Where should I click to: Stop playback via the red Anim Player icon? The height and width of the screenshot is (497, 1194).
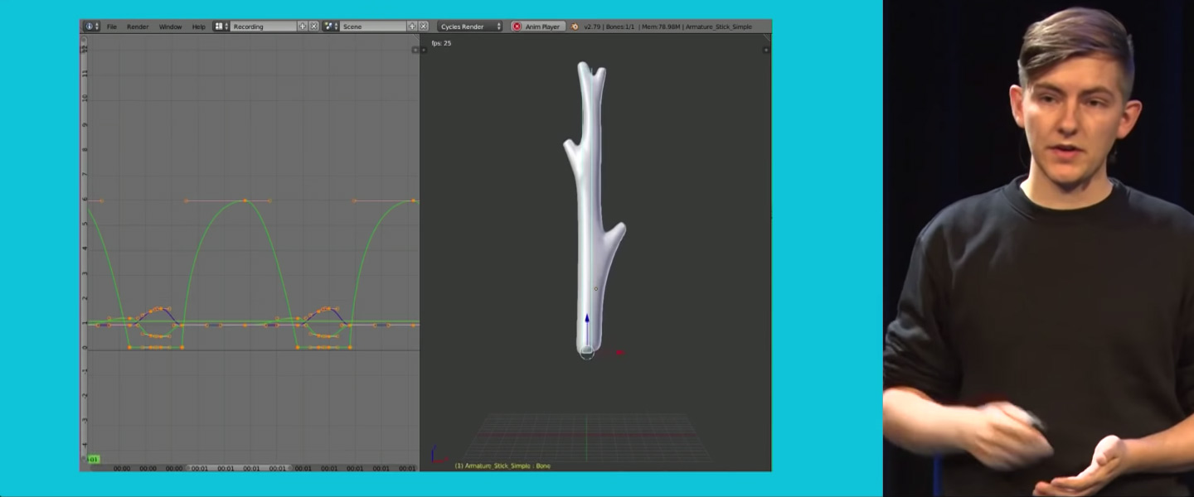(517, 26)
